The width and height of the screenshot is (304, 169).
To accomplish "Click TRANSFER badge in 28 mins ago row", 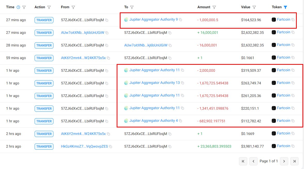I will [44, 45].
